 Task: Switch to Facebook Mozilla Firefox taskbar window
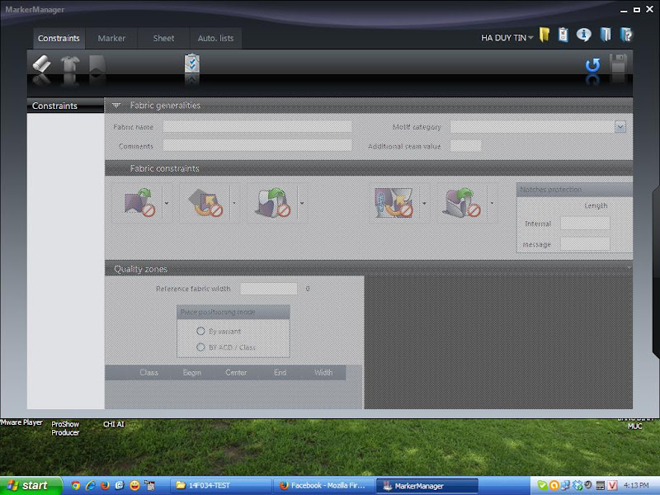coord(324,486)
